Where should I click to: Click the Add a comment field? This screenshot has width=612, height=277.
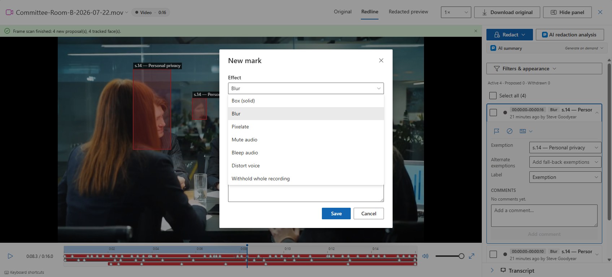pyautogui.click(x=544, y=216)
